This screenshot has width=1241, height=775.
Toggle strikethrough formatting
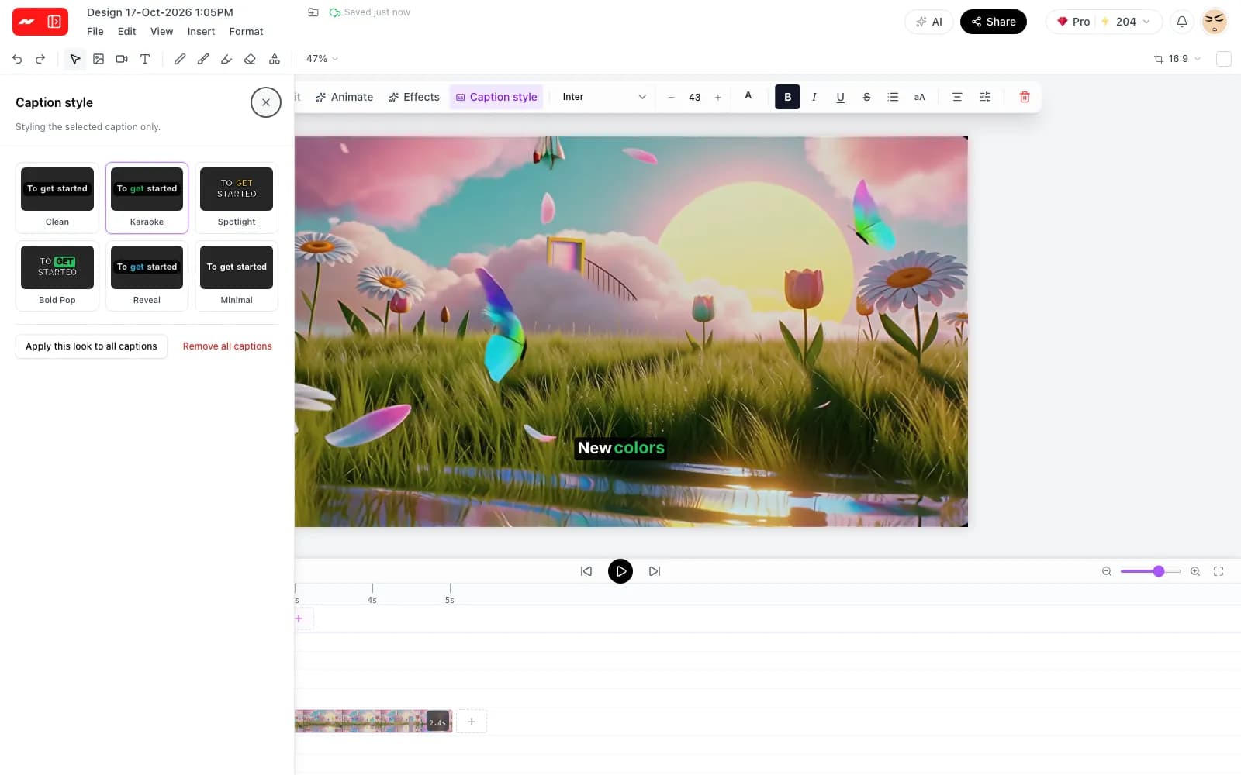coord(866,97)
